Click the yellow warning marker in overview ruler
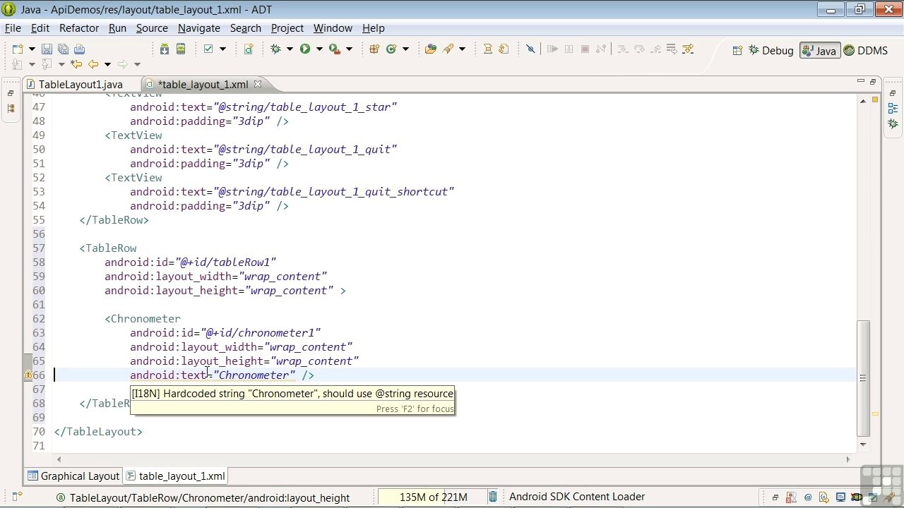This screenshot has height=508, width=904. [x=875, y=414]
